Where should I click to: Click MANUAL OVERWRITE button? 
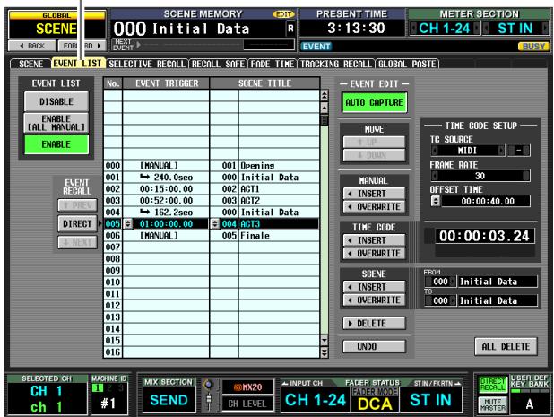tap(374, 207)
